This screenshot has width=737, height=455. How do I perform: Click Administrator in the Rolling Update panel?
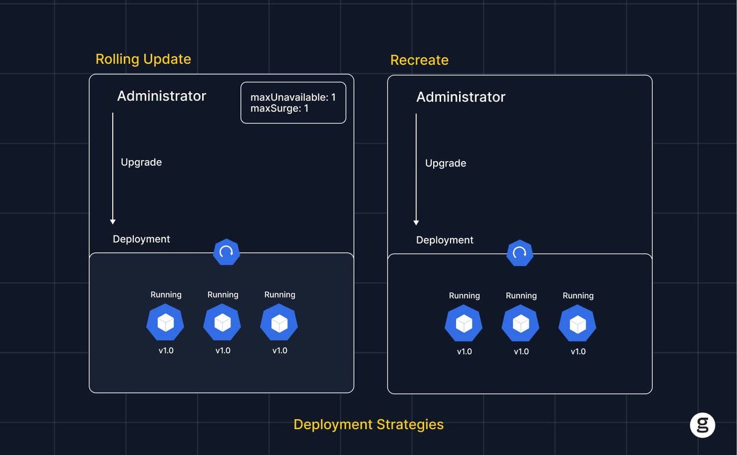pos(162,96)
